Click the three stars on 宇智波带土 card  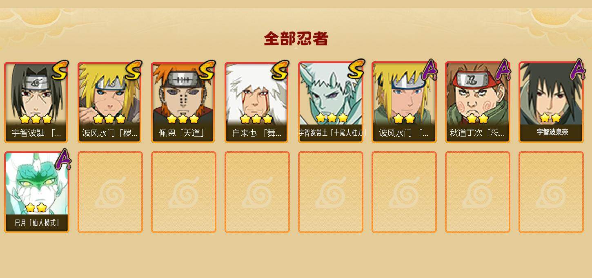click(x=332, y=118)
